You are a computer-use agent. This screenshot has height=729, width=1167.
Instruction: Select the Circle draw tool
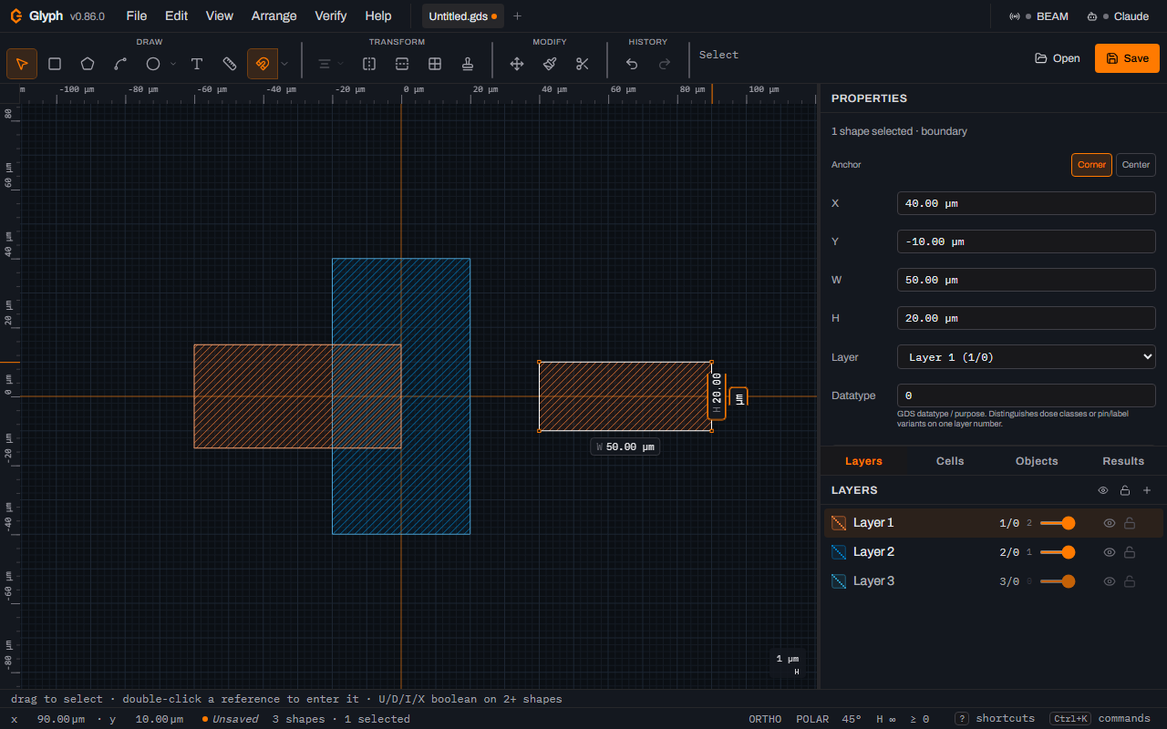click(x=153, y=64)
